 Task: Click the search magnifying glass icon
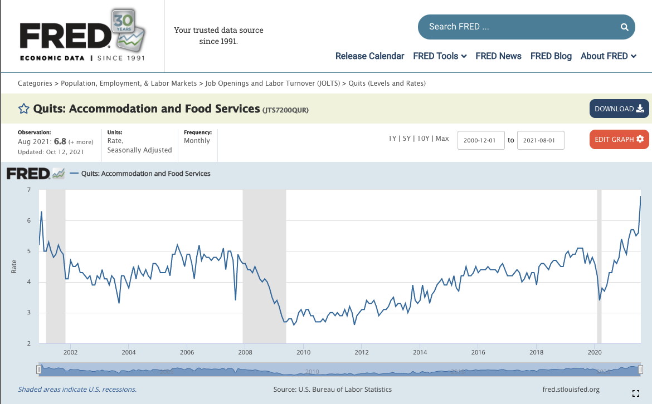(x=624, y=27)
